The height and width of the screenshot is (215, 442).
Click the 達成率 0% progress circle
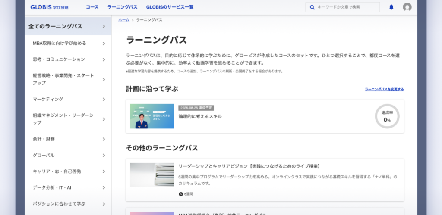[387, 116]
